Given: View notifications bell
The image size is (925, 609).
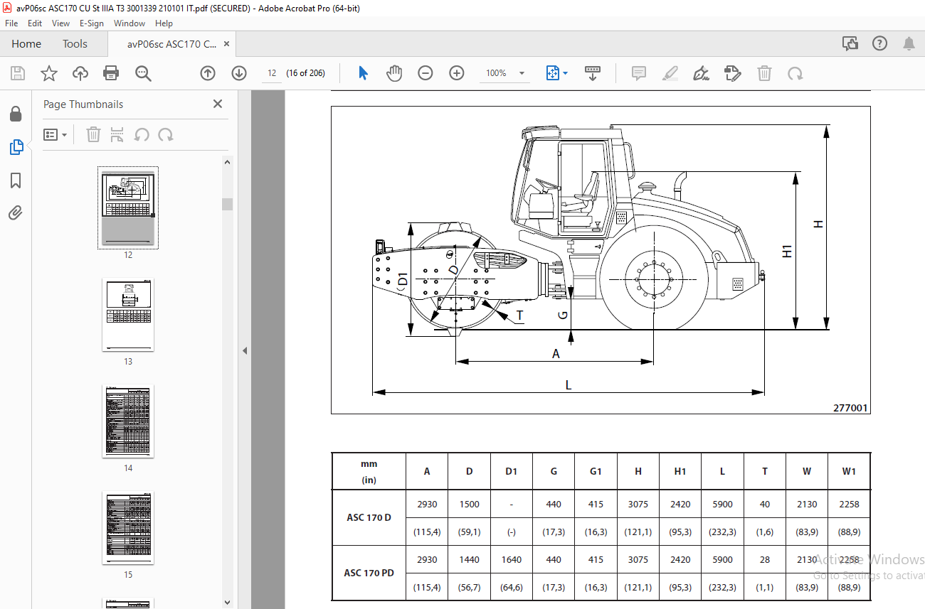Looking at the screenshot, I should [909, 44].
